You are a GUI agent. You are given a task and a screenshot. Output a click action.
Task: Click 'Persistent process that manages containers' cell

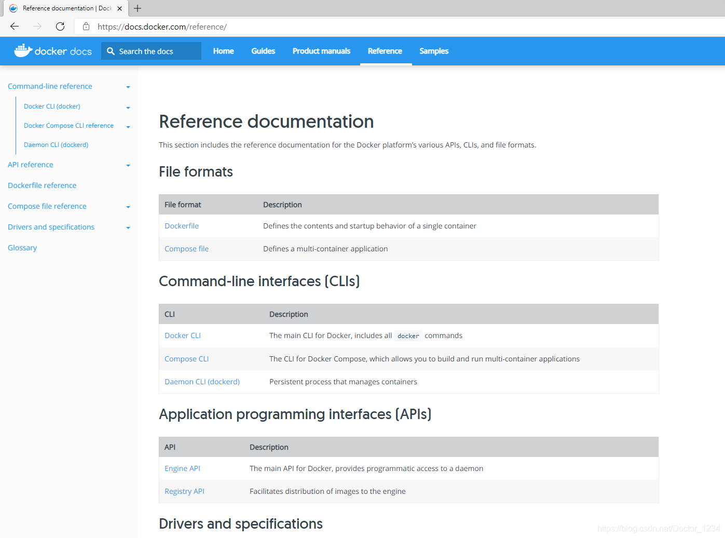point(343,382)
